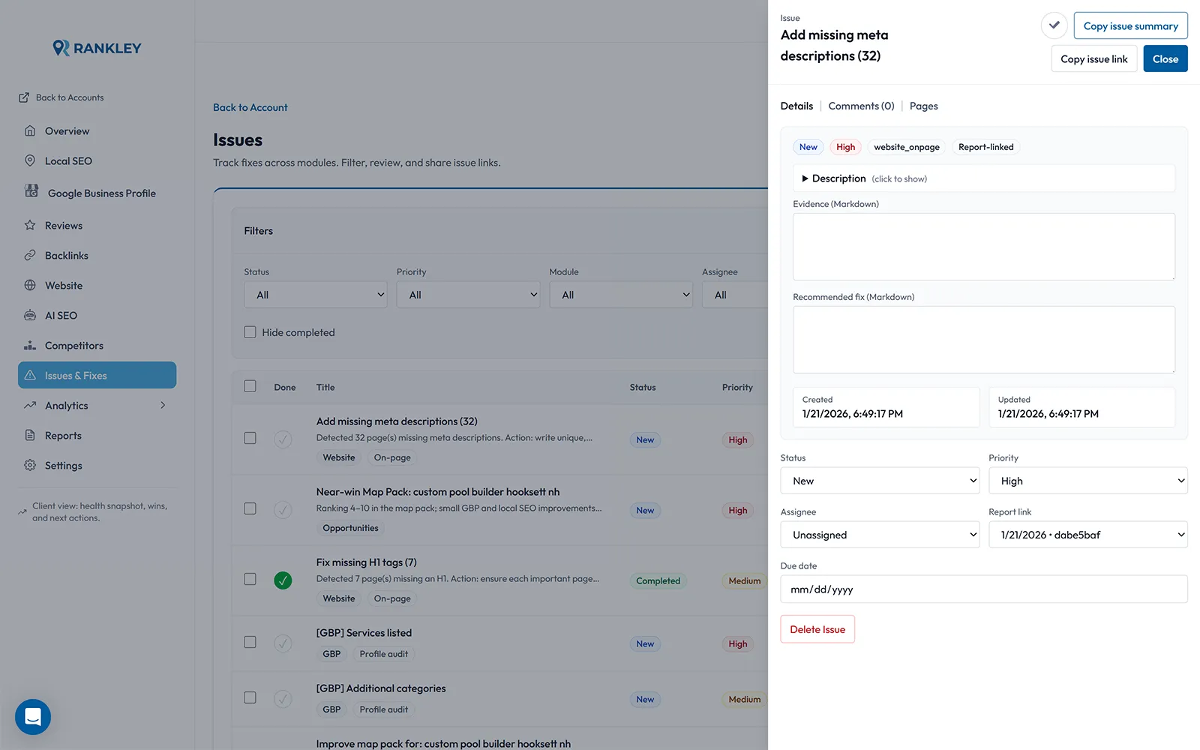1200x750 pixels.
Task: Click the Copy issue summary button
Action: [1130, 25]
